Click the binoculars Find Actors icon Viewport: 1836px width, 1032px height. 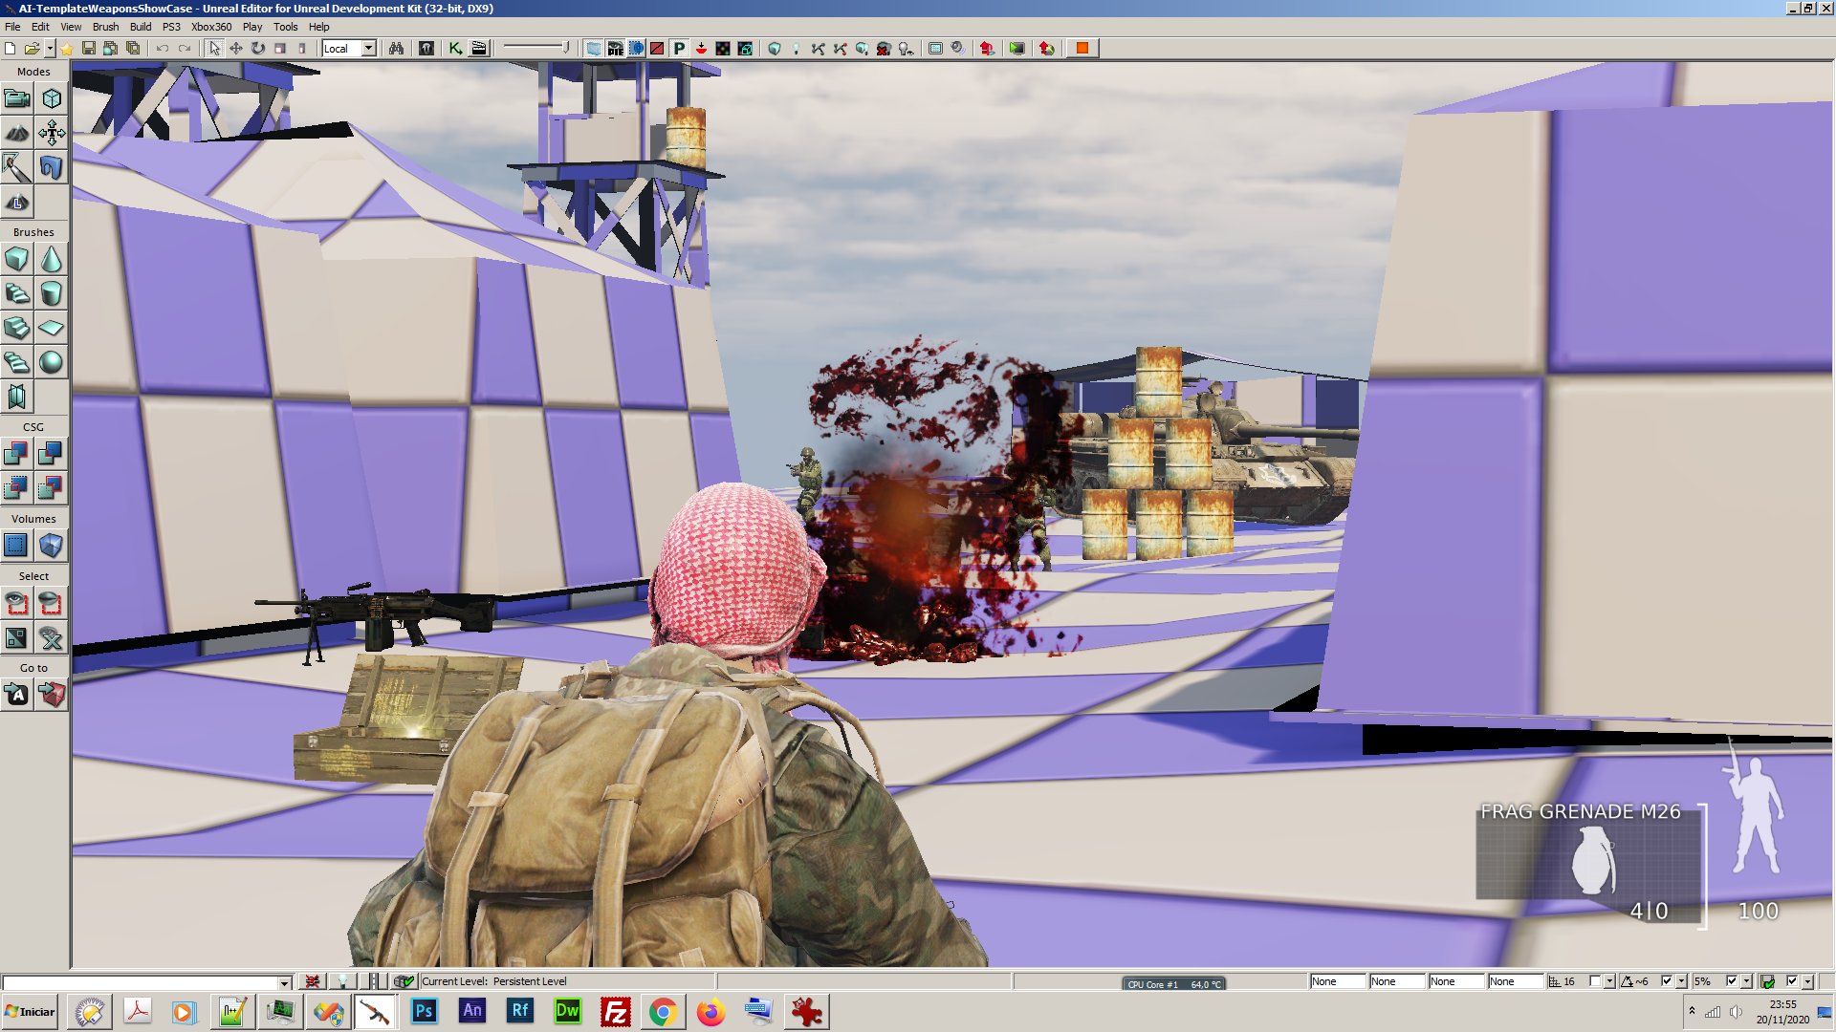click(396, 49)
